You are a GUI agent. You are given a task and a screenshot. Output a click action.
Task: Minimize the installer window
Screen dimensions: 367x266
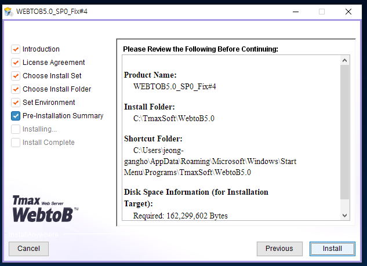(296, 12)
